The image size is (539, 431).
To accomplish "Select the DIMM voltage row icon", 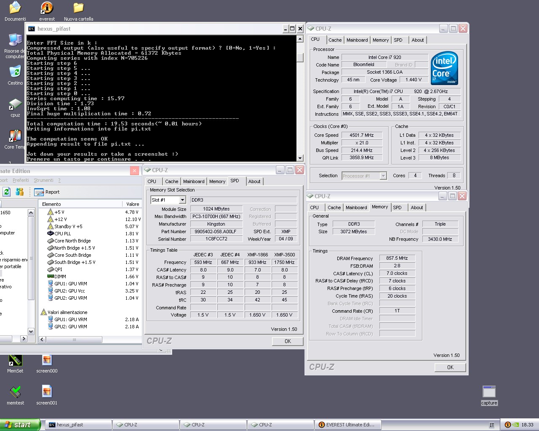I will (x=51, y=277).
